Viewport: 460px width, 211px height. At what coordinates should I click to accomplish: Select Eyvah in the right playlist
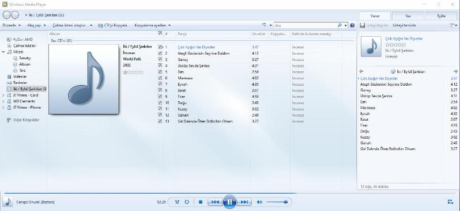click(408, 113)
